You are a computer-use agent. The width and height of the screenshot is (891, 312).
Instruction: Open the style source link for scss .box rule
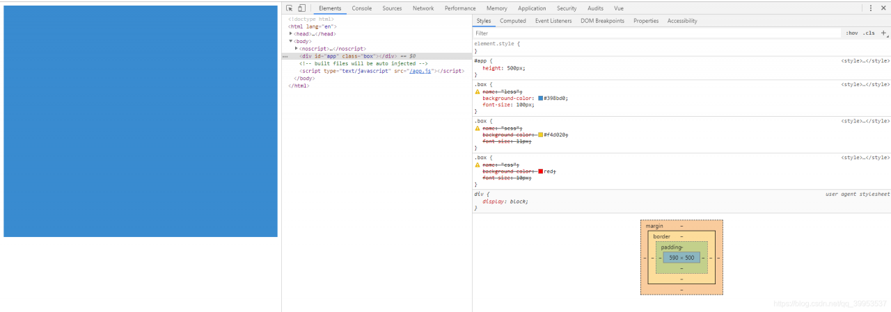point(865,121)
